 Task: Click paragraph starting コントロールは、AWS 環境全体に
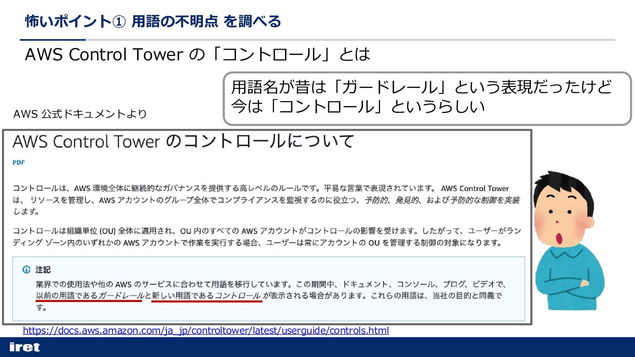267,200
